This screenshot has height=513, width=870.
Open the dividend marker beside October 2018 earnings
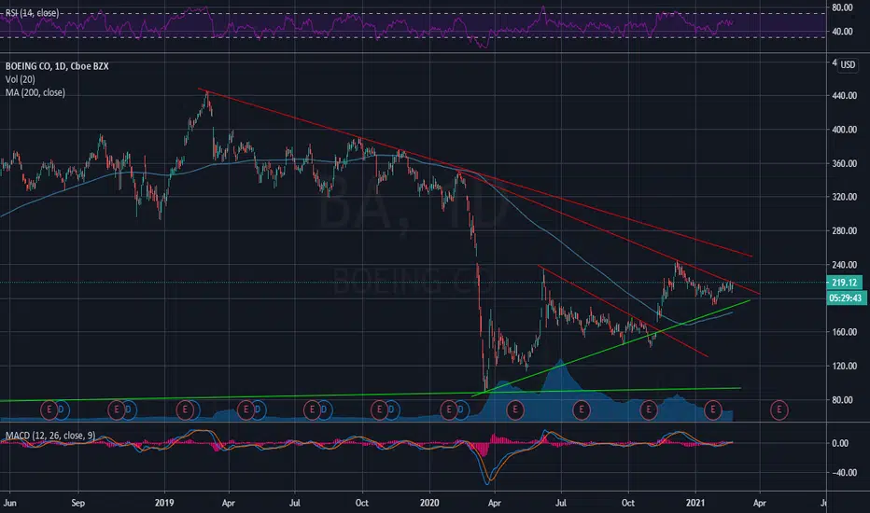tap(128, 409)
